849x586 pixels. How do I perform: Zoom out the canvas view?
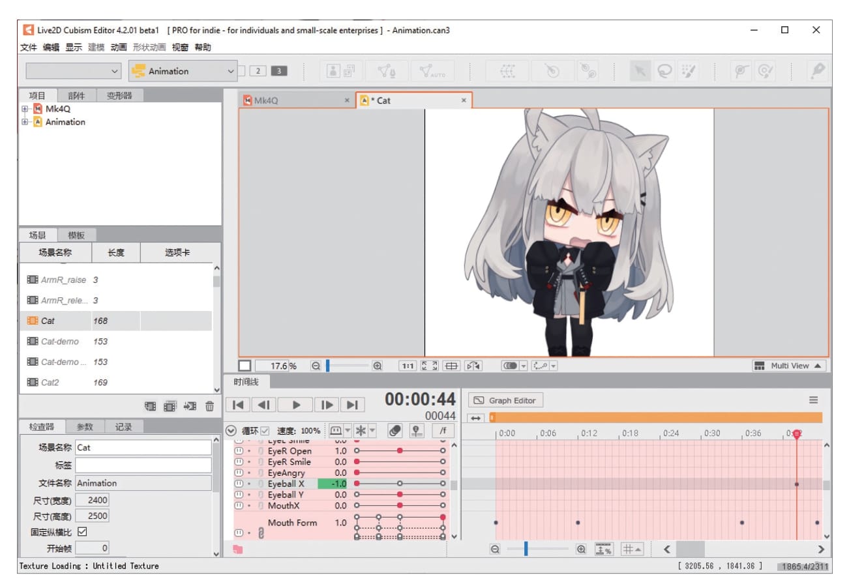pyautogui.click(x=316, y=366)
